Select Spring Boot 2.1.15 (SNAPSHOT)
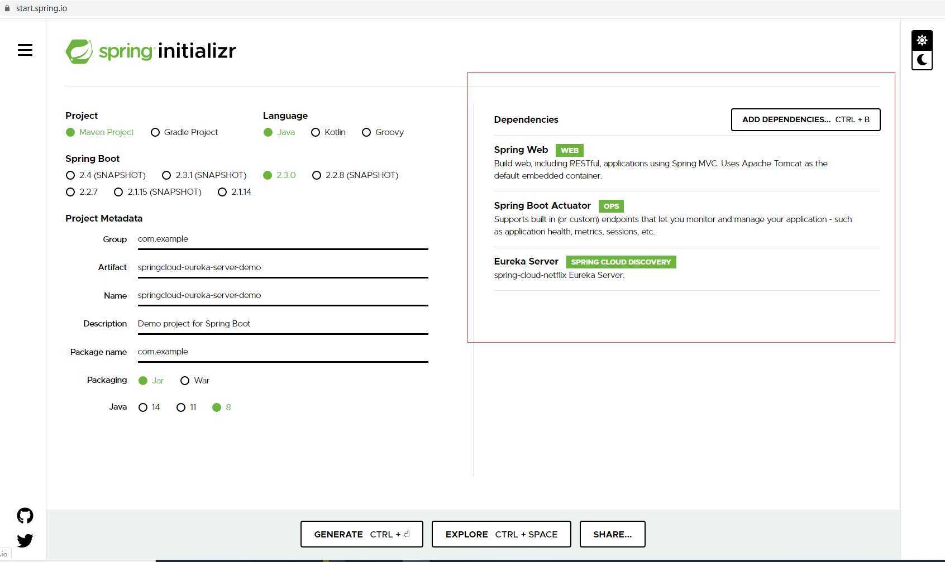The image size is (945, 562). coord(157,192)
